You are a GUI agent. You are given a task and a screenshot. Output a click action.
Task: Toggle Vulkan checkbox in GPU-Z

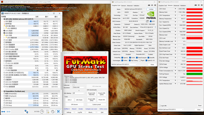[122, 60]
